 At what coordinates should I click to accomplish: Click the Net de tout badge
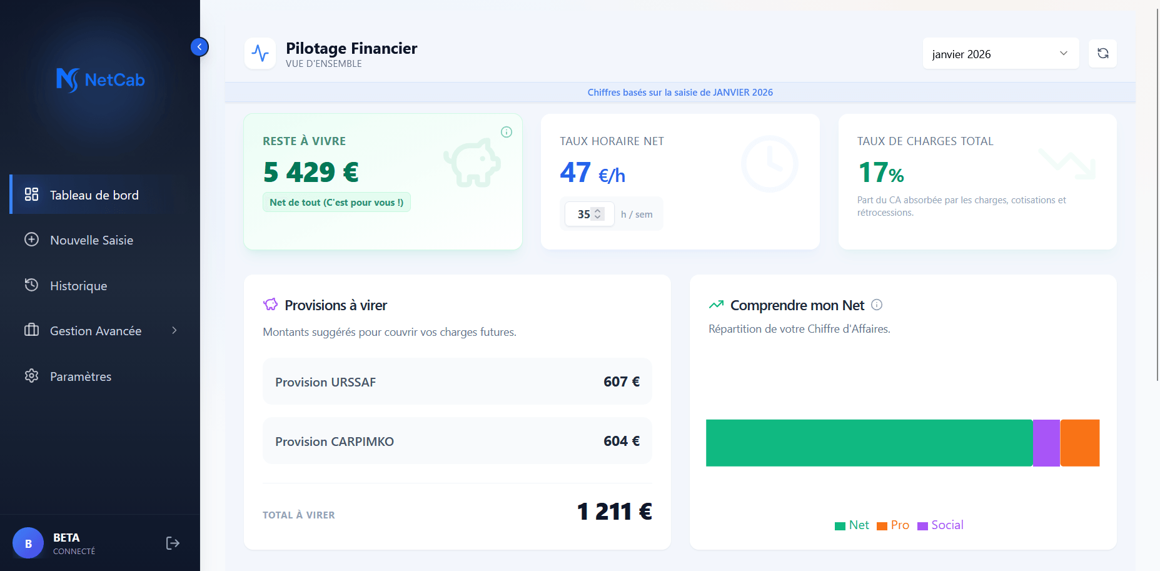tap(336, 202)
